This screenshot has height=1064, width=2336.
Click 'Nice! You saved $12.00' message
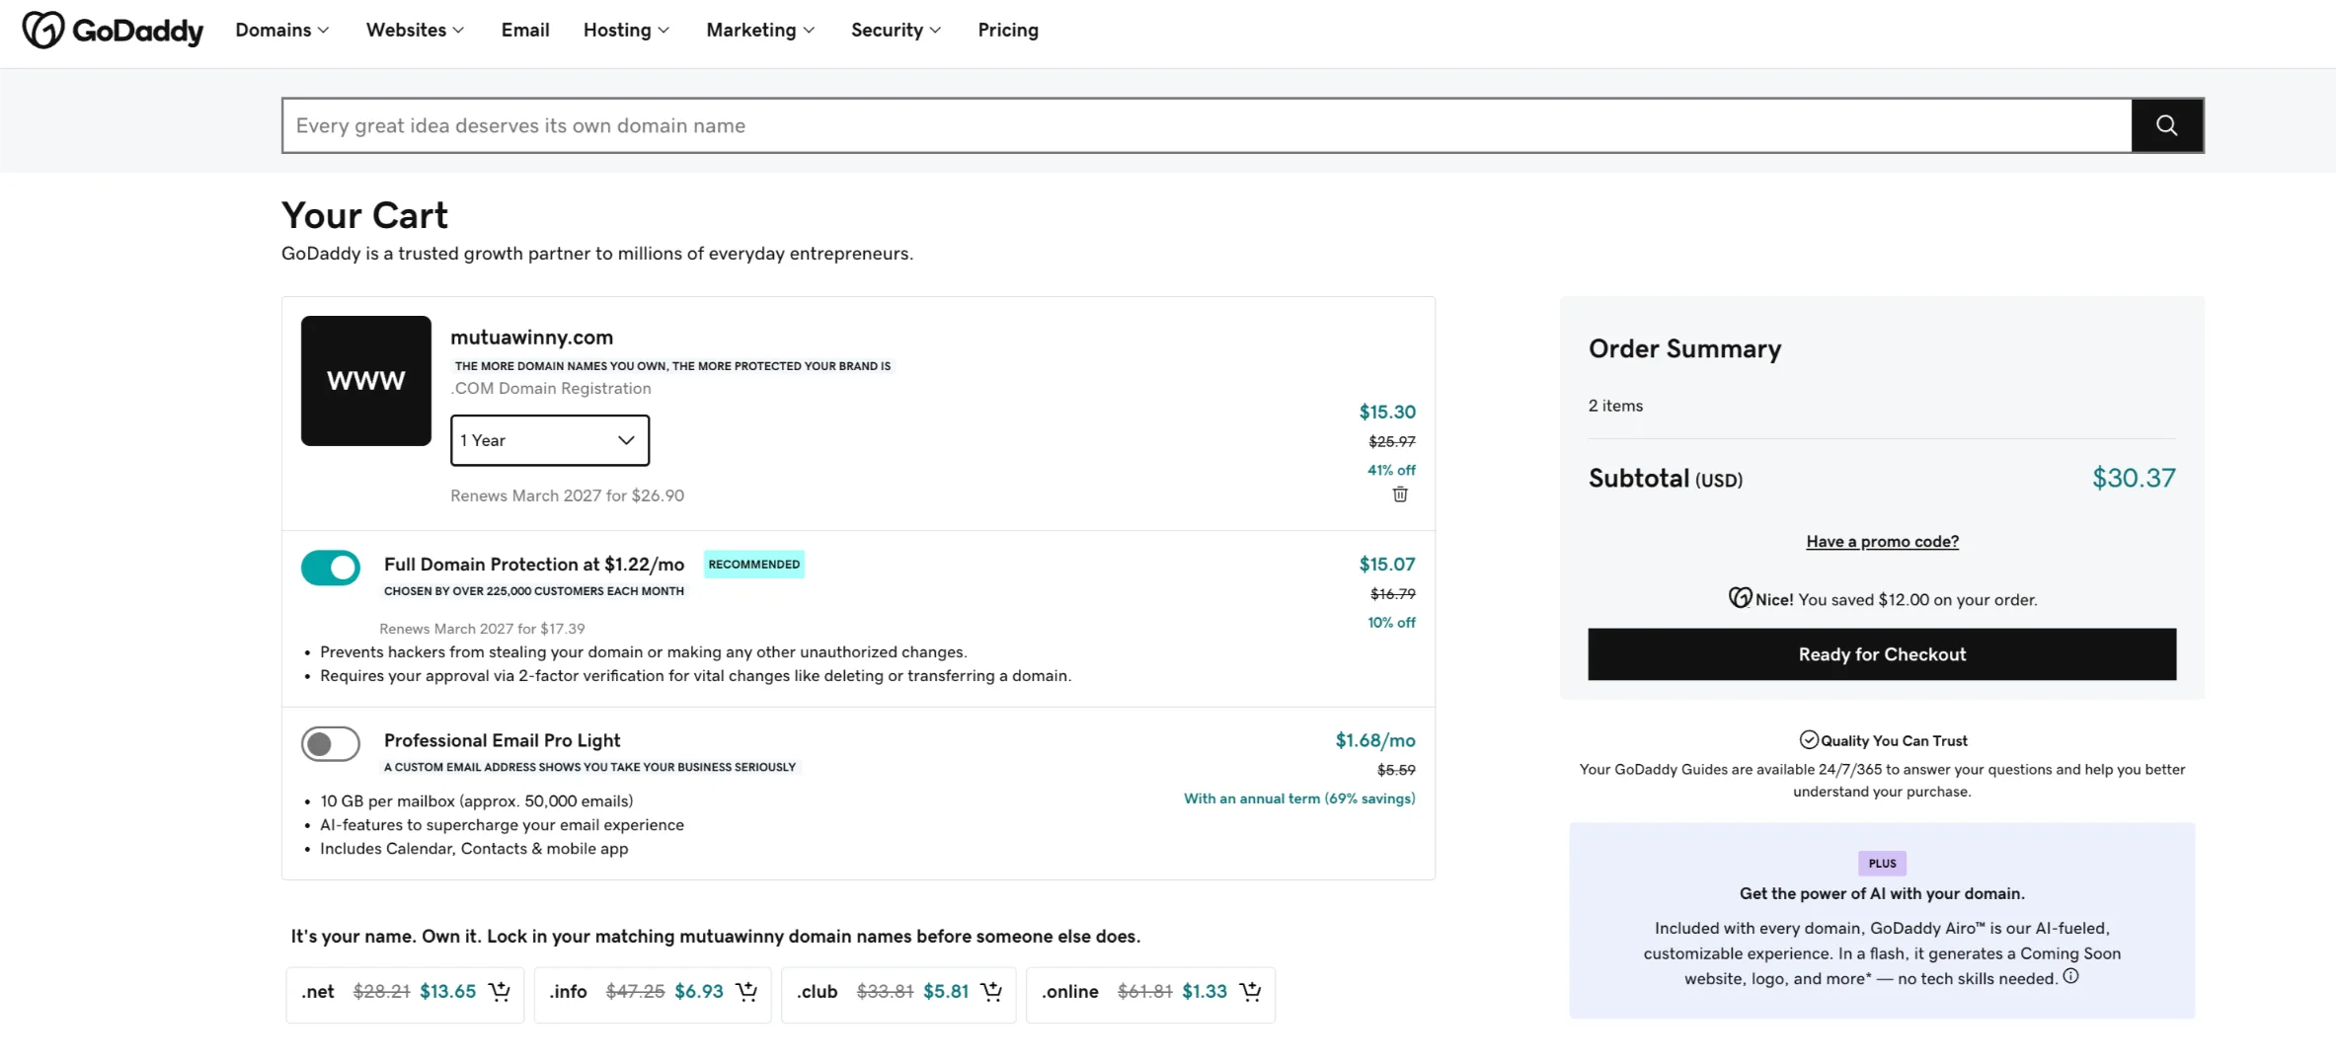pyautogui.click(x=1883, y=599)
